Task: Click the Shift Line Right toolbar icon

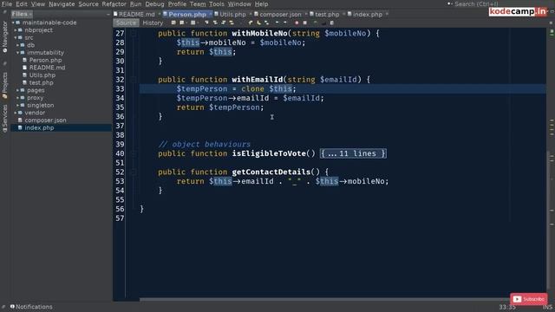Action: pyautogui.click(x=285, y=23)
